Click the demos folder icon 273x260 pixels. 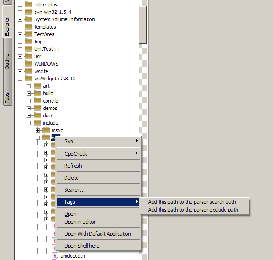(37, 108)
